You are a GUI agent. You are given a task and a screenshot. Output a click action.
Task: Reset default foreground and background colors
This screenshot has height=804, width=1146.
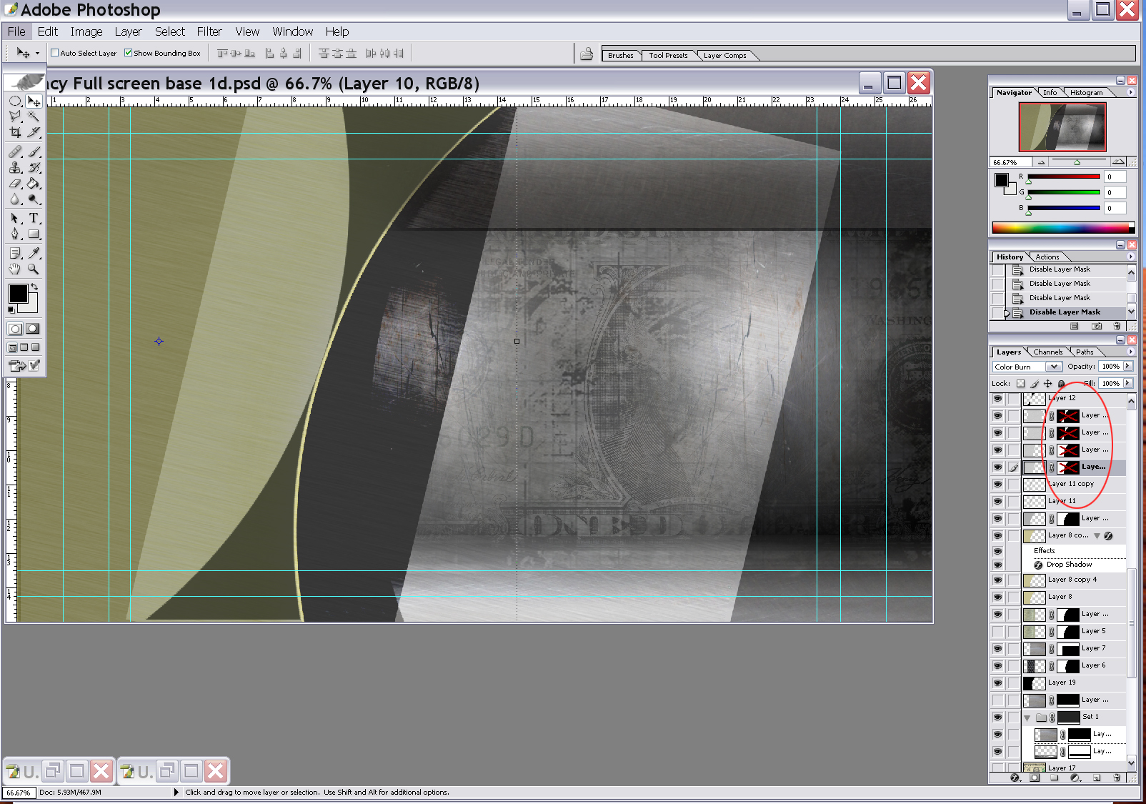tap(11, 309)
